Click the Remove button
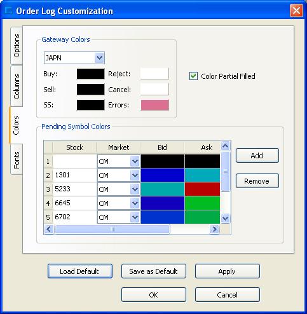 click(257, 181)
